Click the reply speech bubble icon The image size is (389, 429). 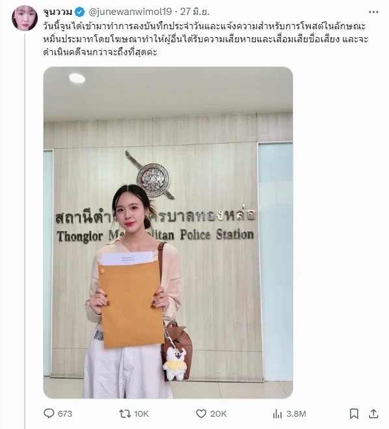coord(49,413)
